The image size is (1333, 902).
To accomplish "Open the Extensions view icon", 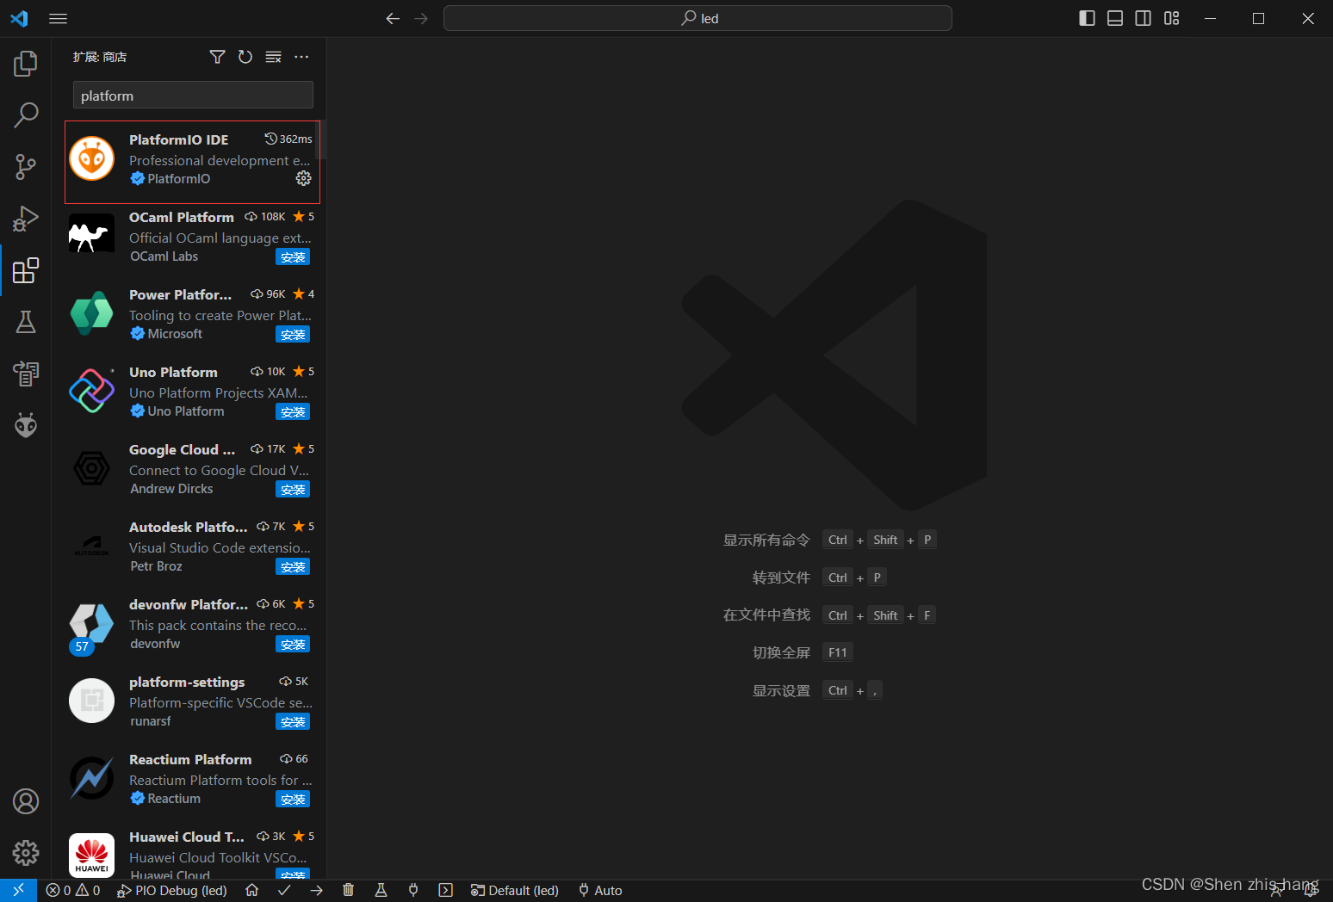I will click(x=26, y=270).
